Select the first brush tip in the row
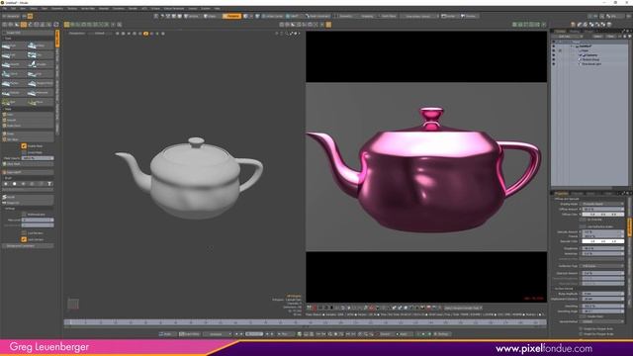Viewport: 633px width, 356px height. tap(6, 184)
